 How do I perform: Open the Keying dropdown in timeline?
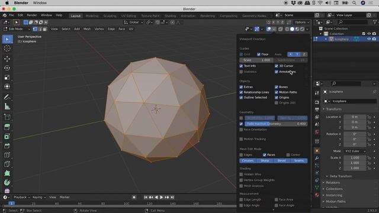point(38,197)
